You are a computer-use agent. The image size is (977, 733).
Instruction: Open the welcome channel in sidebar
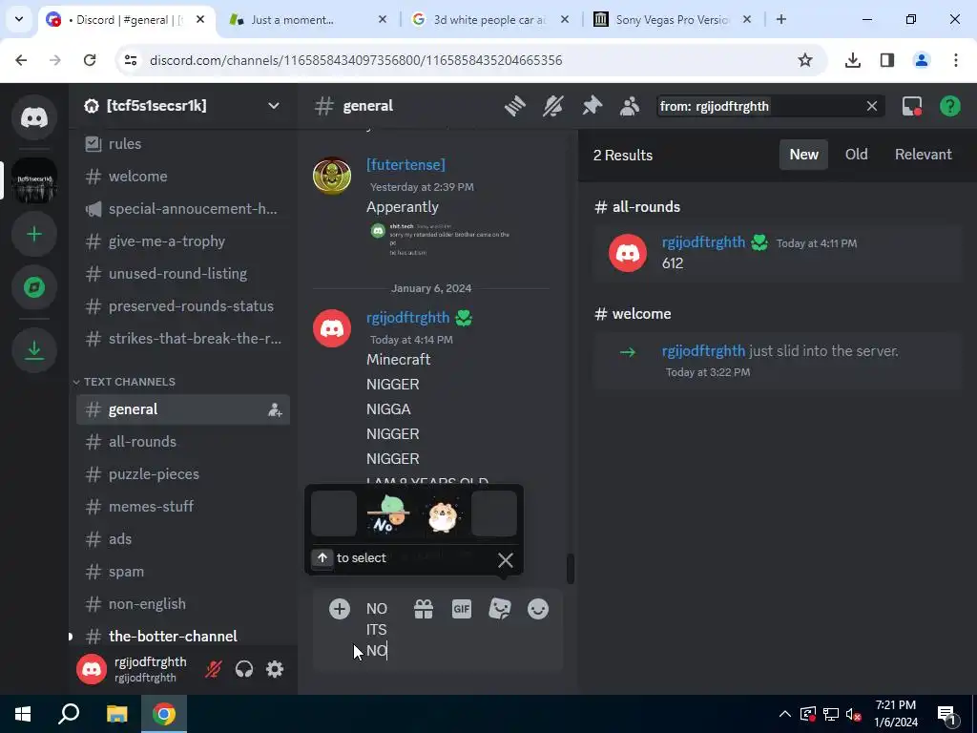pyautogui.click(x=183, y=177)
